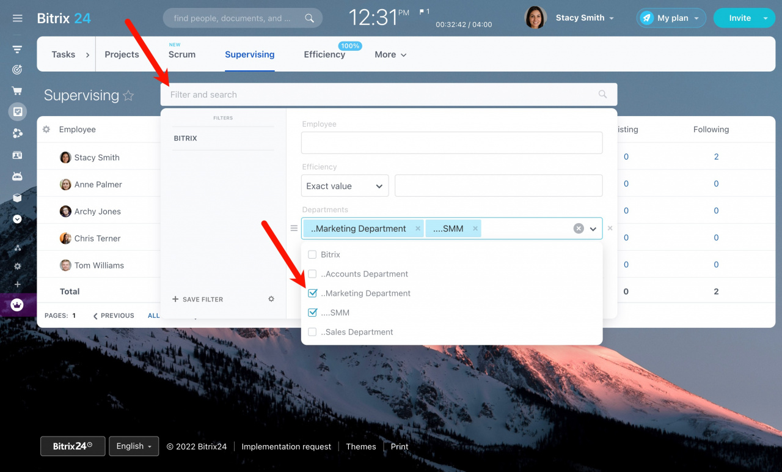782x472 pixels.
Task: Open the funnel icon in left sidebar
Action: click(17, 50)
